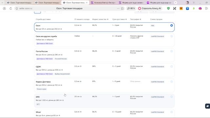The width and height of the screenshot is (210, 118).
Task: Click the 'Россия и другие страны СНГ' text
Action: click(136, 37)
